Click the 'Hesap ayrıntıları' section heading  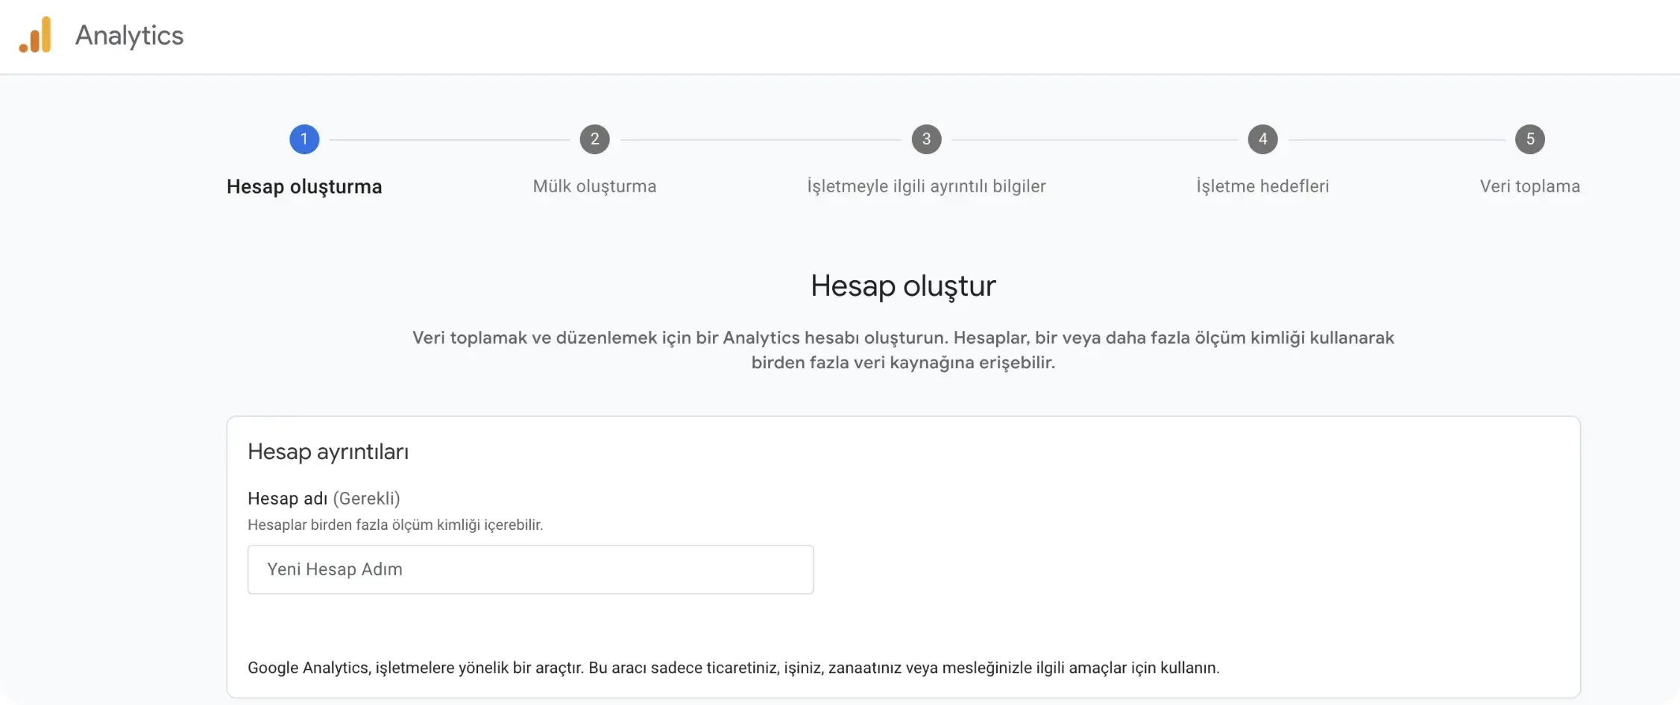[x=328, y=452]
